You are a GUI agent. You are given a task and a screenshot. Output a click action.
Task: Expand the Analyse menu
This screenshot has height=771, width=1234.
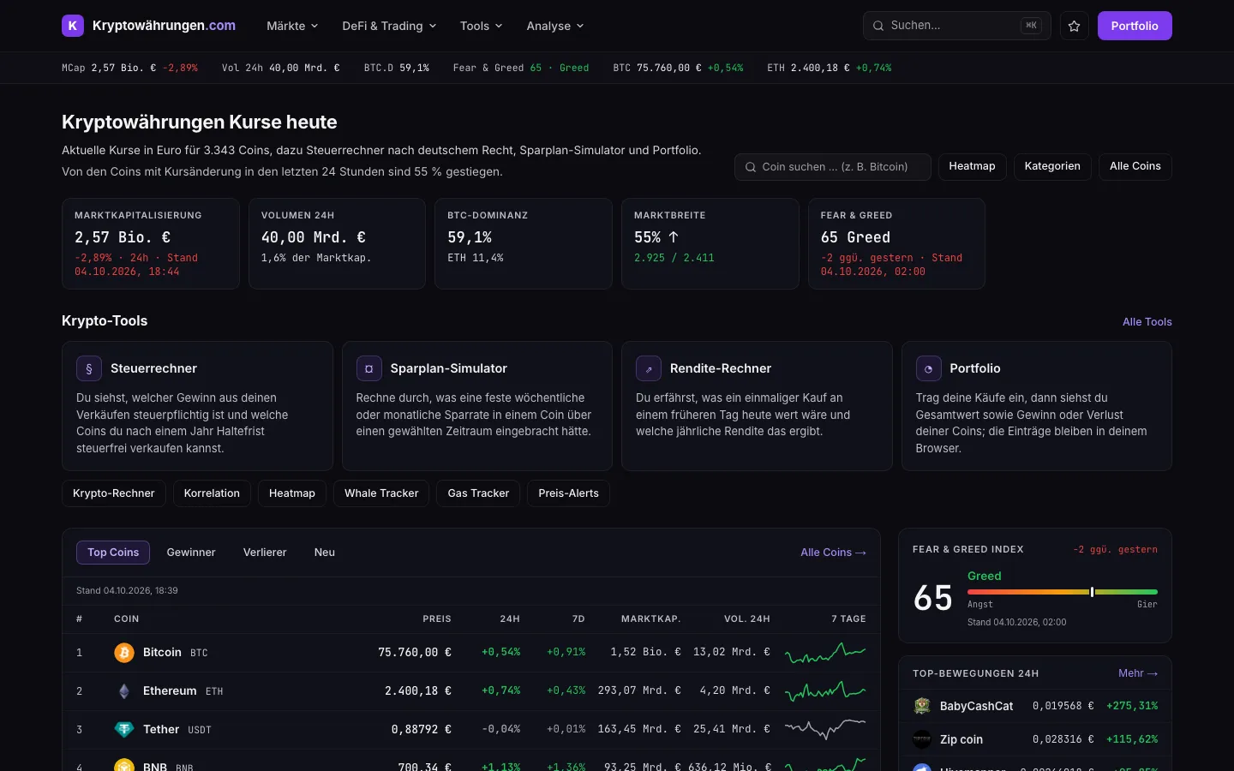tap(555, 26)
